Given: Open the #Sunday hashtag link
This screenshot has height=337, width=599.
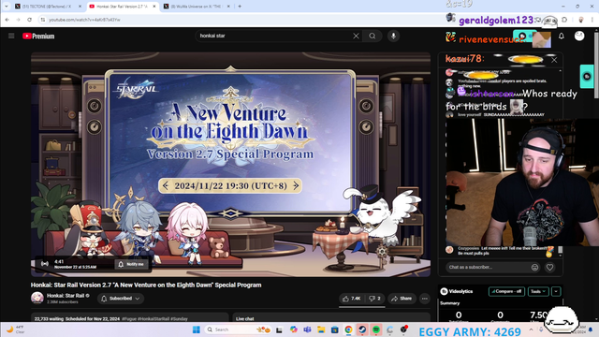Looking at the screenshot, I should (x=179, y=318).
